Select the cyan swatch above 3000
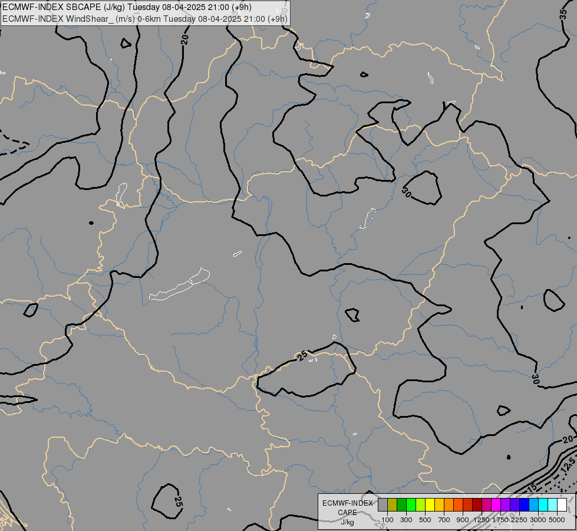 tap(543, 505)
